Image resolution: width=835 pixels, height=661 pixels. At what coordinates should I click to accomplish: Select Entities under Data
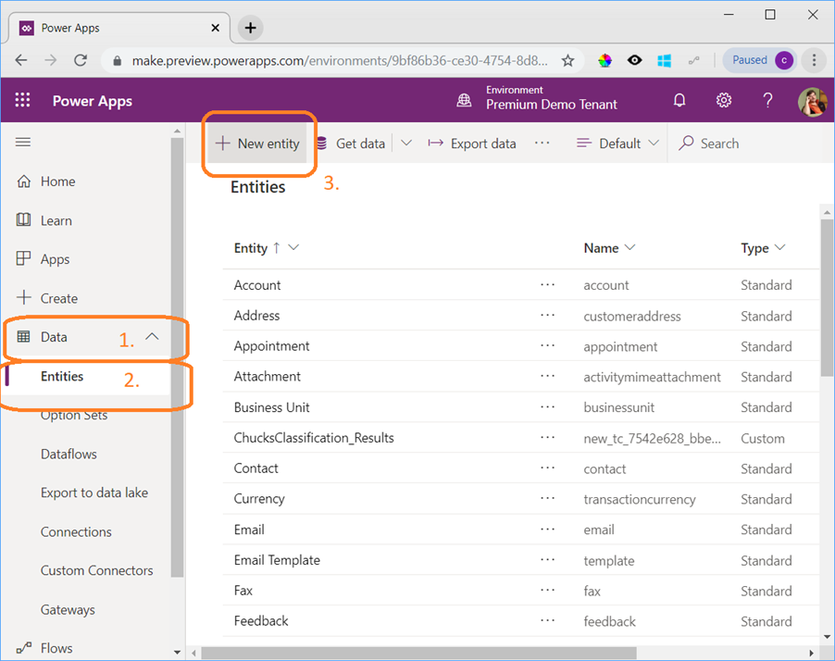[x=62, y=376]
